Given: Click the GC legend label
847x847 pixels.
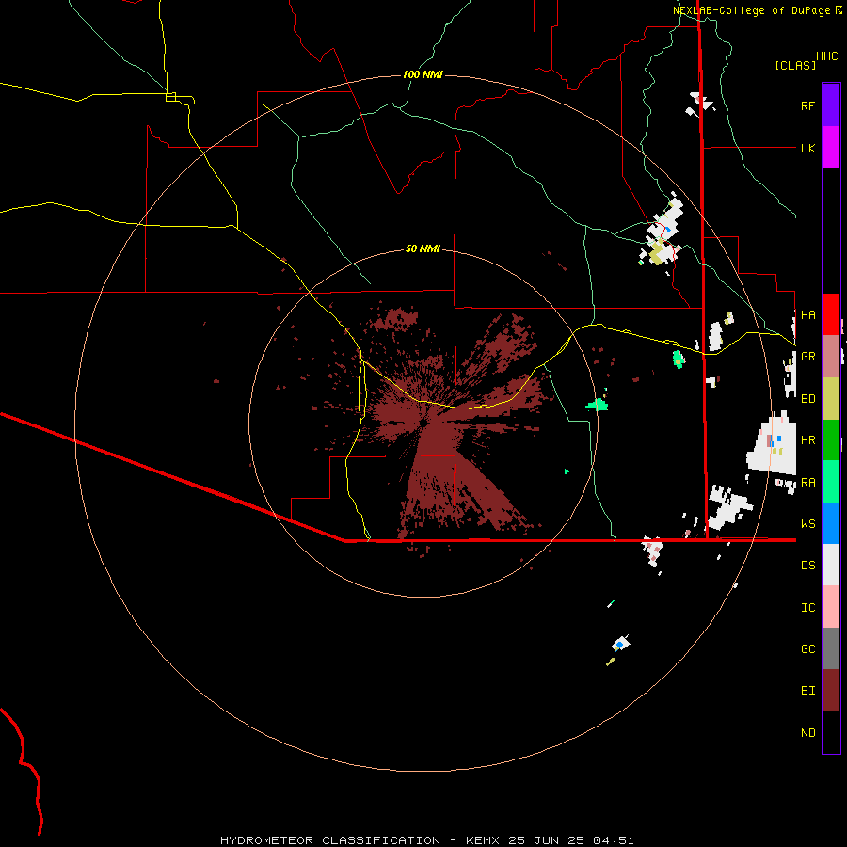Looking at the screenshot, I should coord(807,649).
